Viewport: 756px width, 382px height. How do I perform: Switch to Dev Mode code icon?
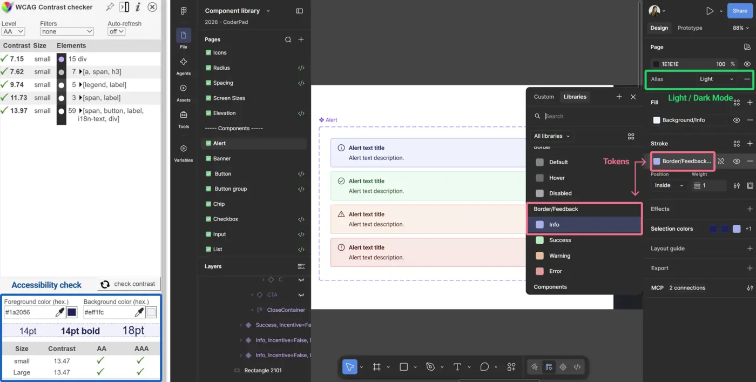click(577, 367)
